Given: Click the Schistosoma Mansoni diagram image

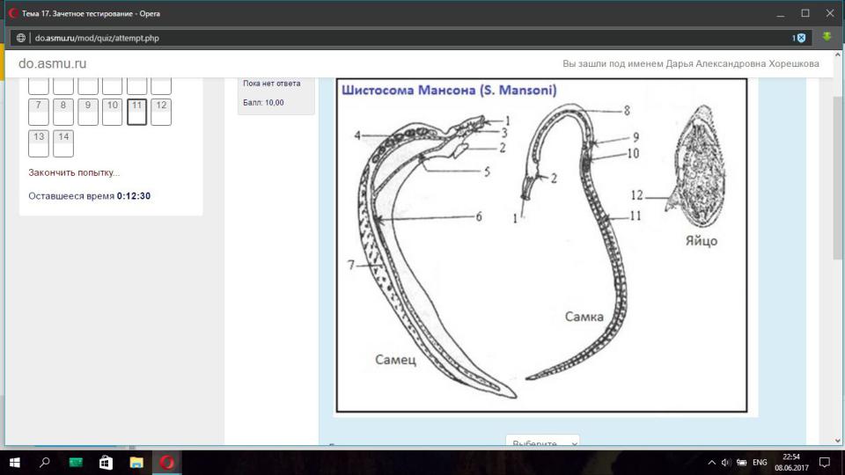Looking at the screenshot, I should (x=541, y=245).
